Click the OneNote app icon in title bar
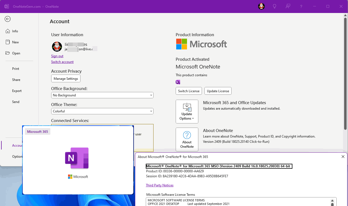 [7, 6]
